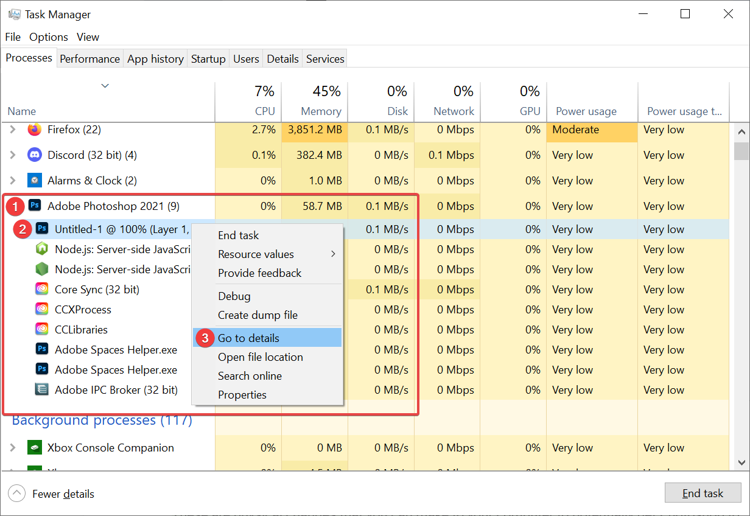
Task: Switch to the Startup tab
Action: click(208, 59)
